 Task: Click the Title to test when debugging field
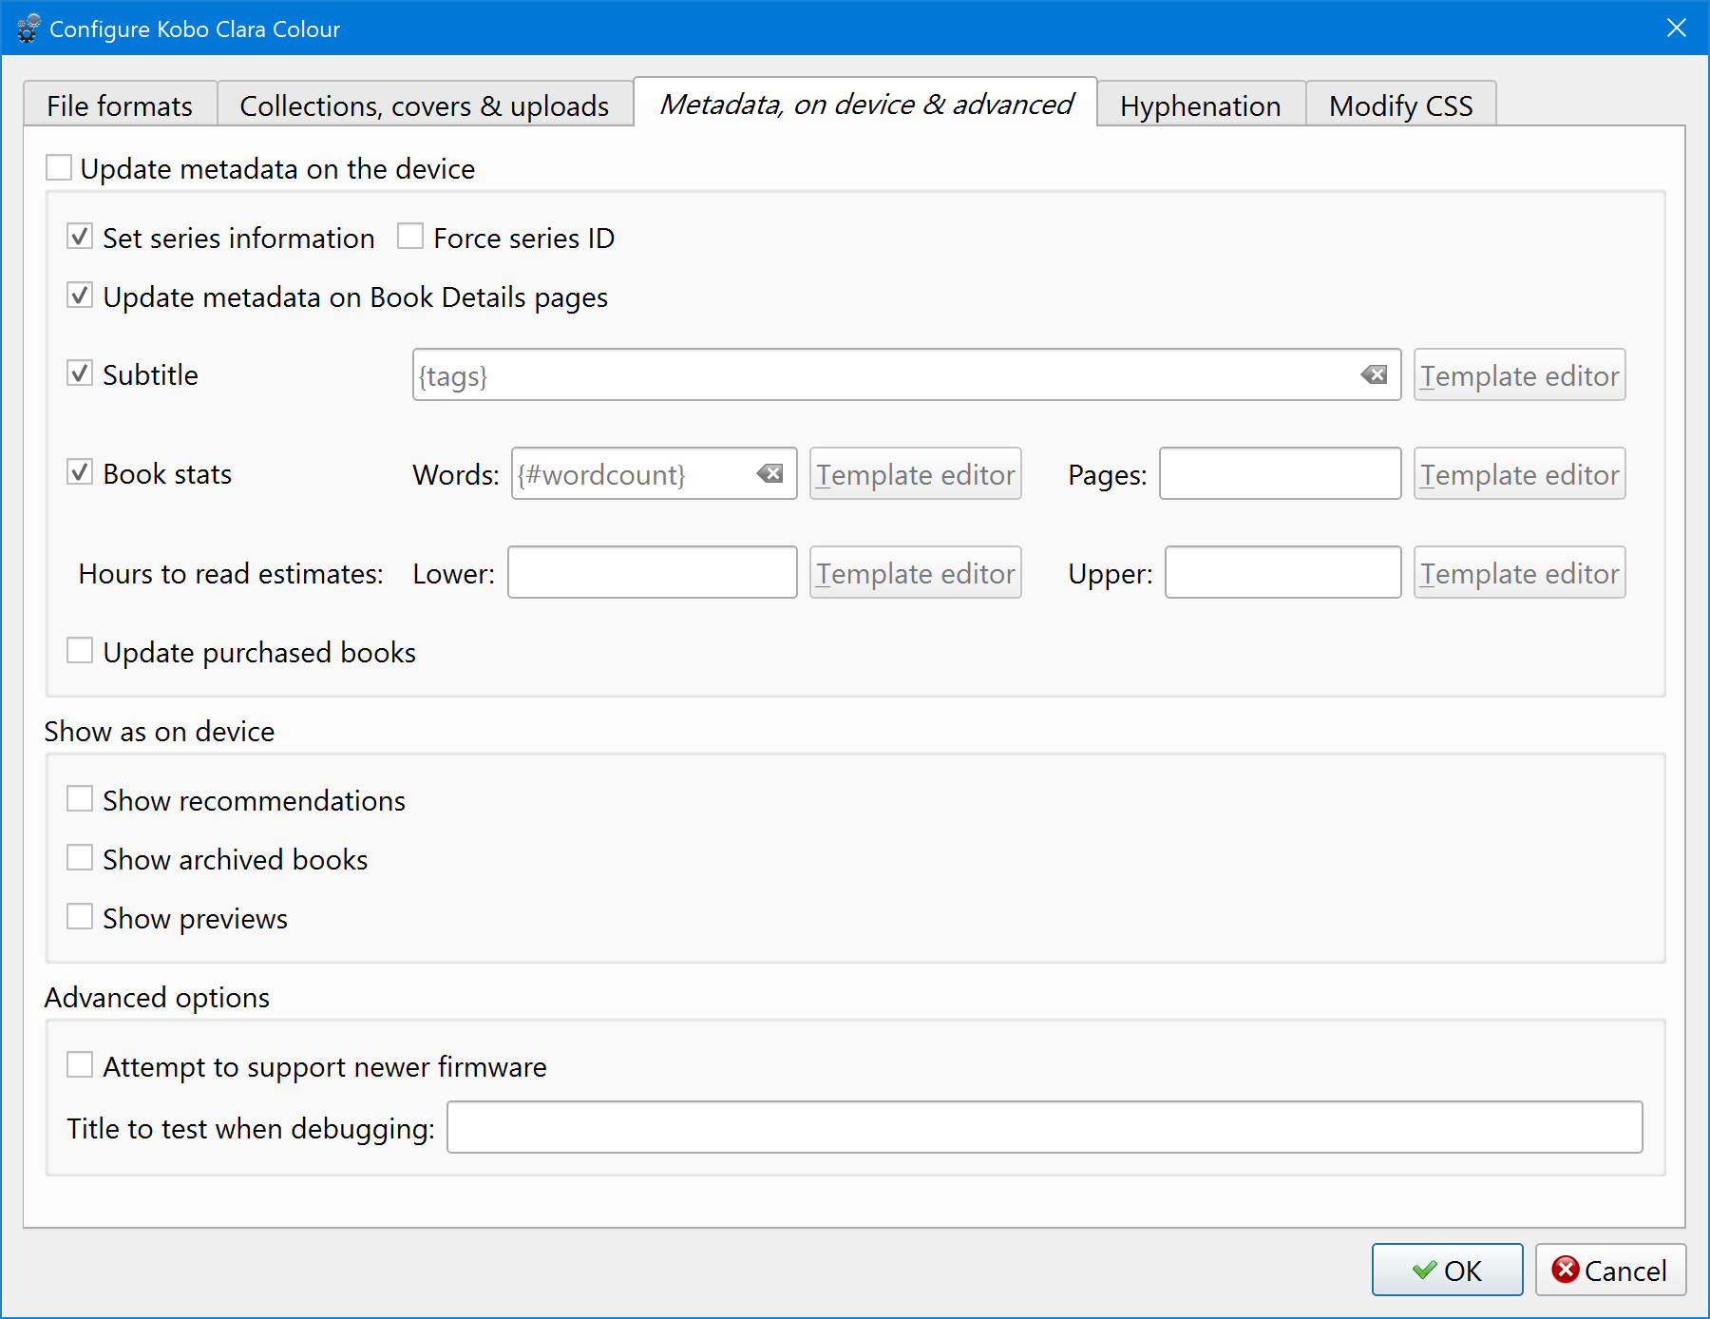1045,1128
